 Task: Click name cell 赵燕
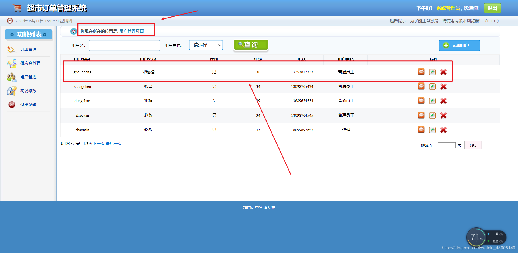pyautogui.click(x=148, y=115)
